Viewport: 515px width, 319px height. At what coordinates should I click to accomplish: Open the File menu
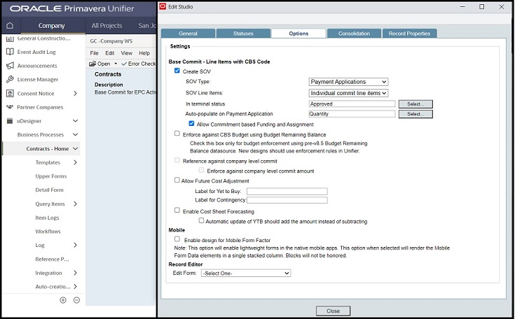click(95, 53)
